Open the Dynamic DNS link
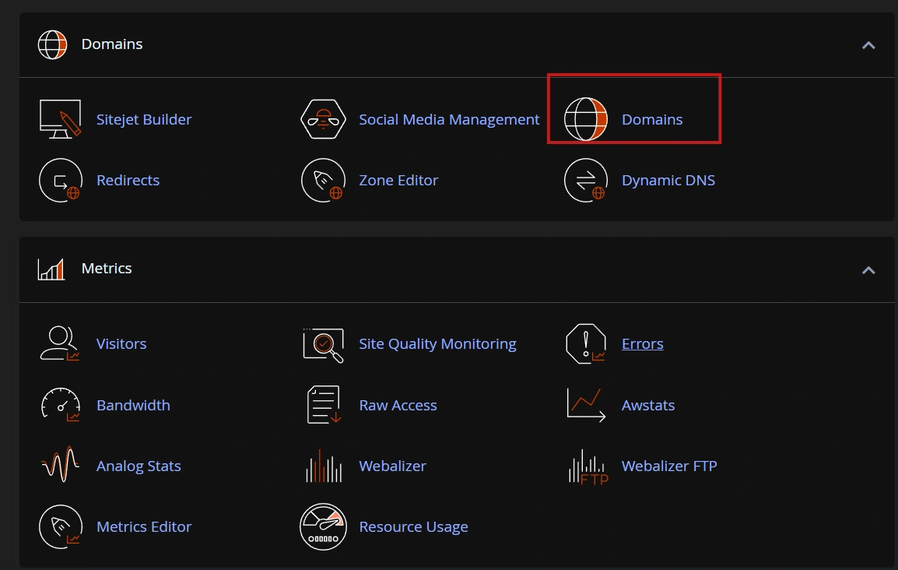This screenshot has height=570, width=898. click(x=668, y=181)
